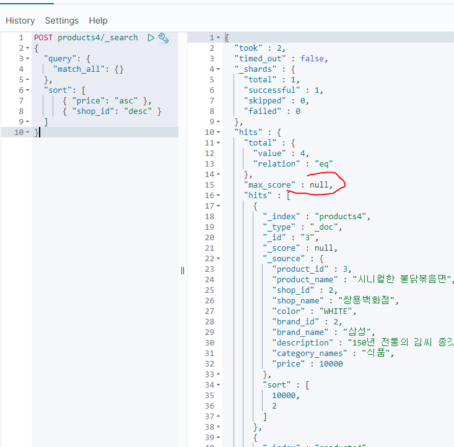Viewport: 454px width, 447px height.
Task: Send the request with the play icon
Action: pos(151,38)
